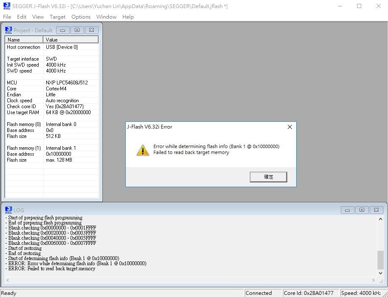This screenshot has width=388, height=297.
Task: Open the Help menu
Action: tap(128, 17)
